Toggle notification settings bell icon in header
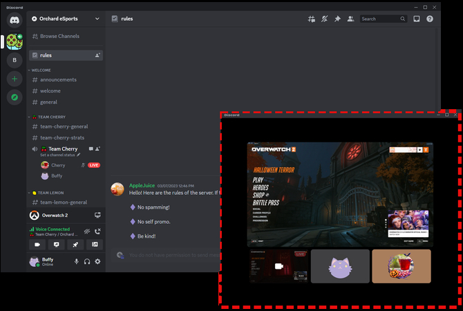The width and height of the screenshot is (463, 311). click(x=325, y=19)
